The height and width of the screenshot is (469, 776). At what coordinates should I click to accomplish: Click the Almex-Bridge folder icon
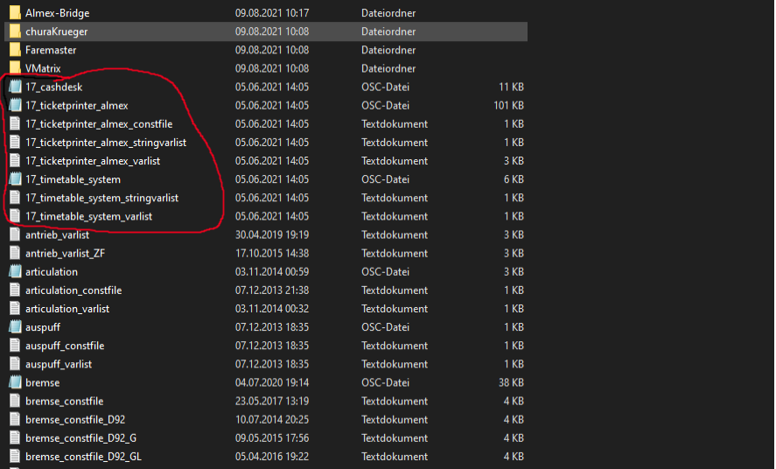(15, 13)
